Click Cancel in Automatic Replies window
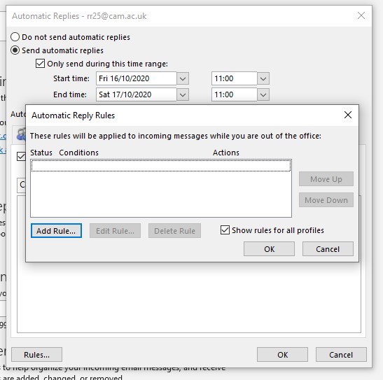This screenshot has width=383, height=380. [341, 354]
